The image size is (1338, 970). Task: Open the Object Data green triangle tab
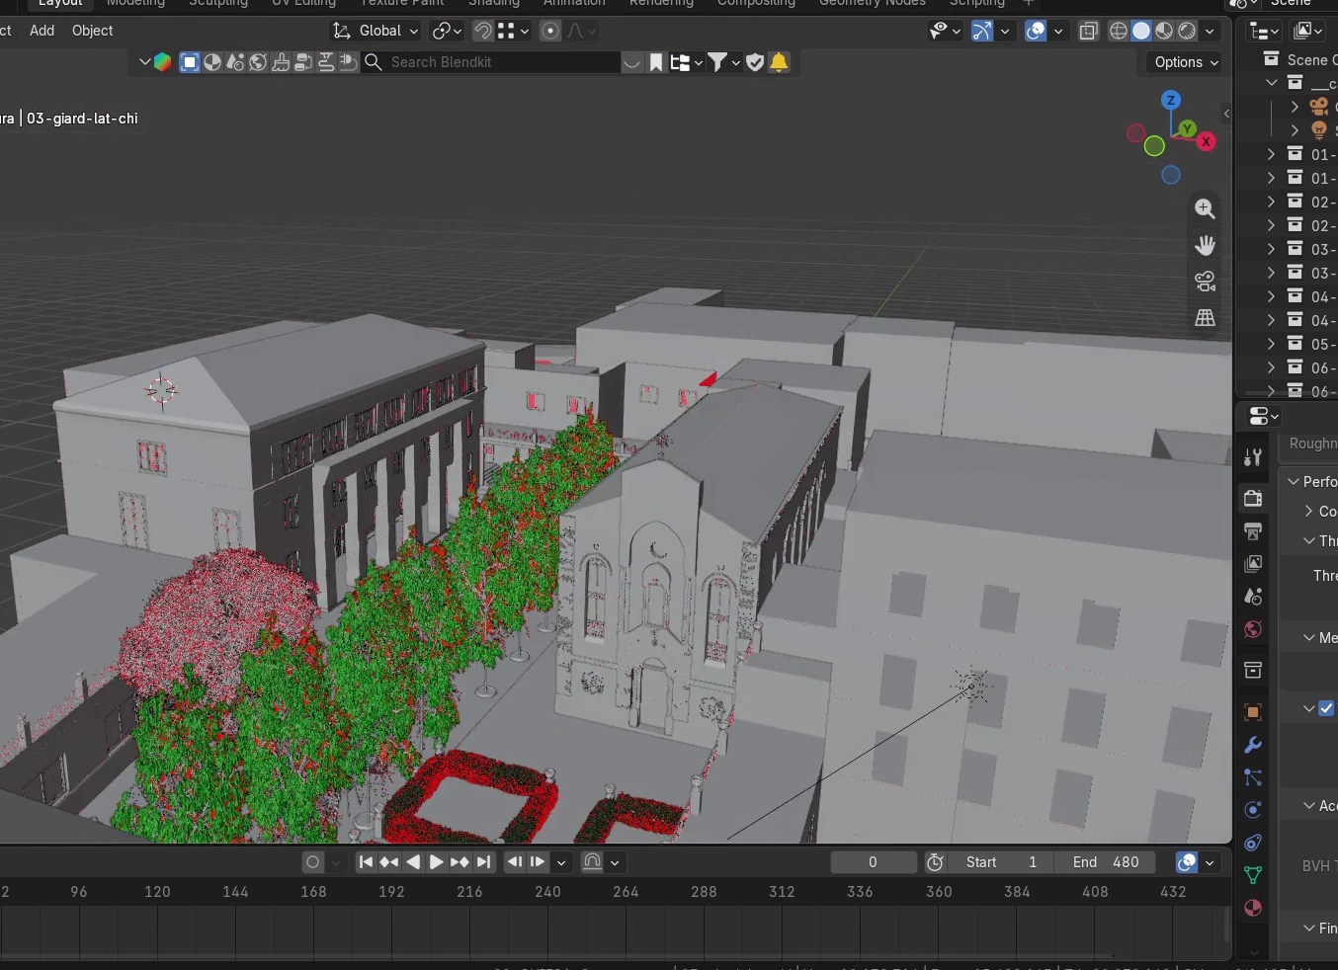1253,875
